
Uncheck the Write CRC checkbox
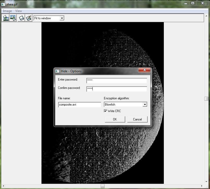(106, 111)
